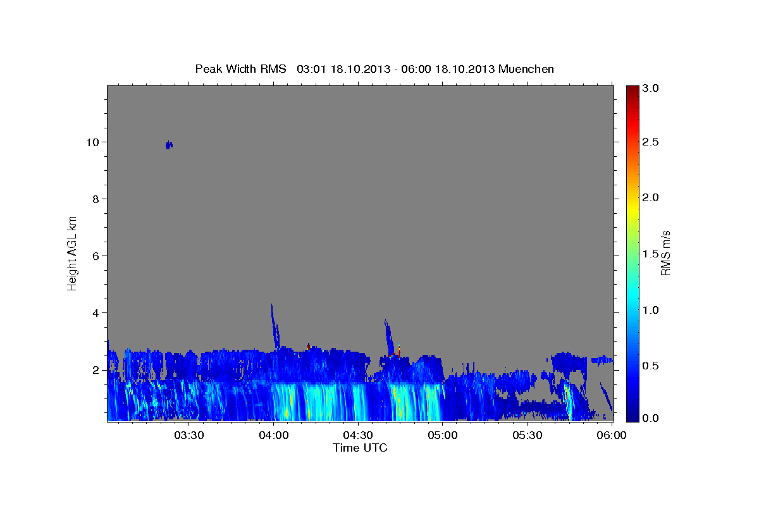The width and height of the screenshot is (759, 506).
Task: Click the 'Time UTC' axis label
Action: (x=360, y=448)
